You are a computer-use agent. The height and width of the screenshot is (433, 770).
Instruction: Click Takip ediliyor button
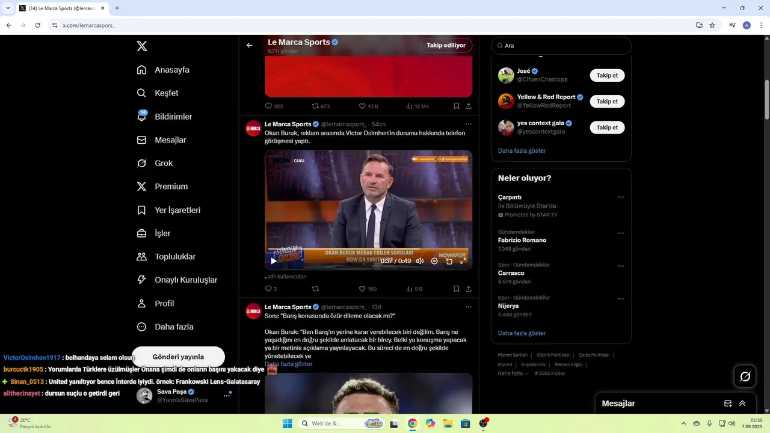pyautogui.click(x=446, y=45)
